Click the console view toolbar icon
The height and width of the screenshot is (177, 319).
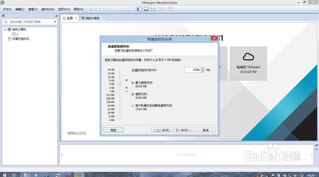[x=170, y=9]
